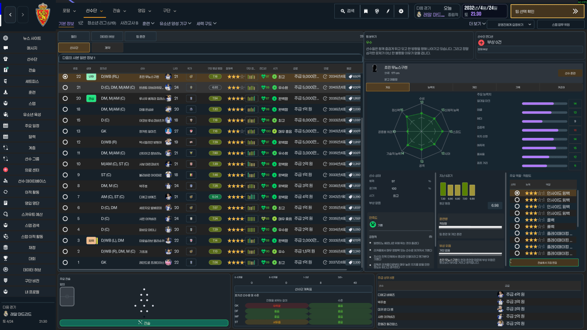This screenshot has height=330, width=587.
Task: Open the bookmark icon in top toolbar
Action: pos(365,11)
